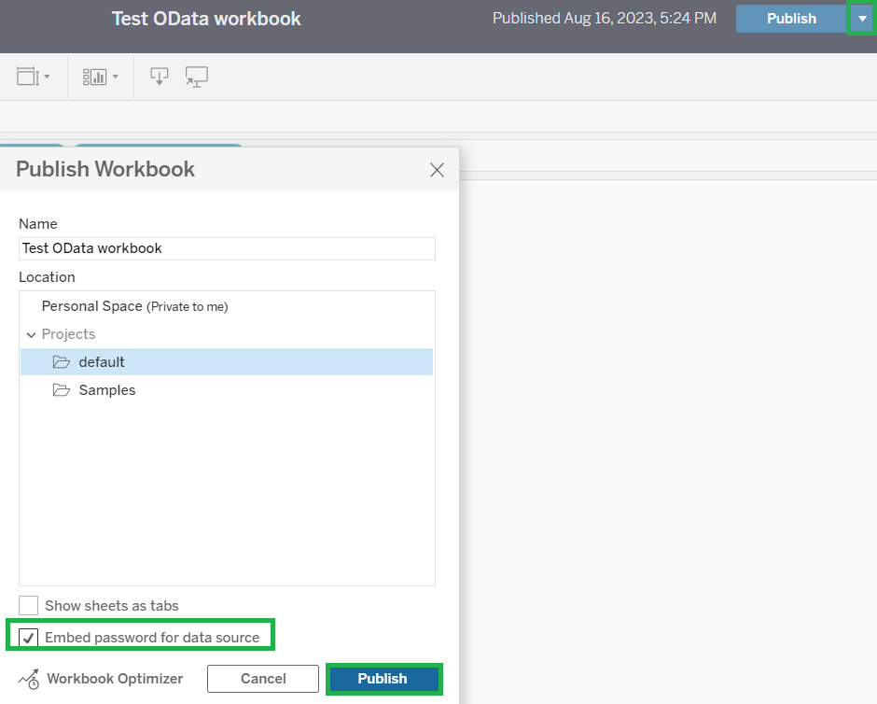
Task: Close the Publish Workbook dialog
Action: 437,170
